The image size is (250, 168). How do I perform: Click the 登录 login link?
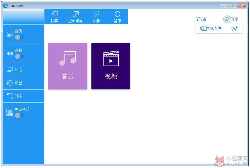tap(235, 19)
